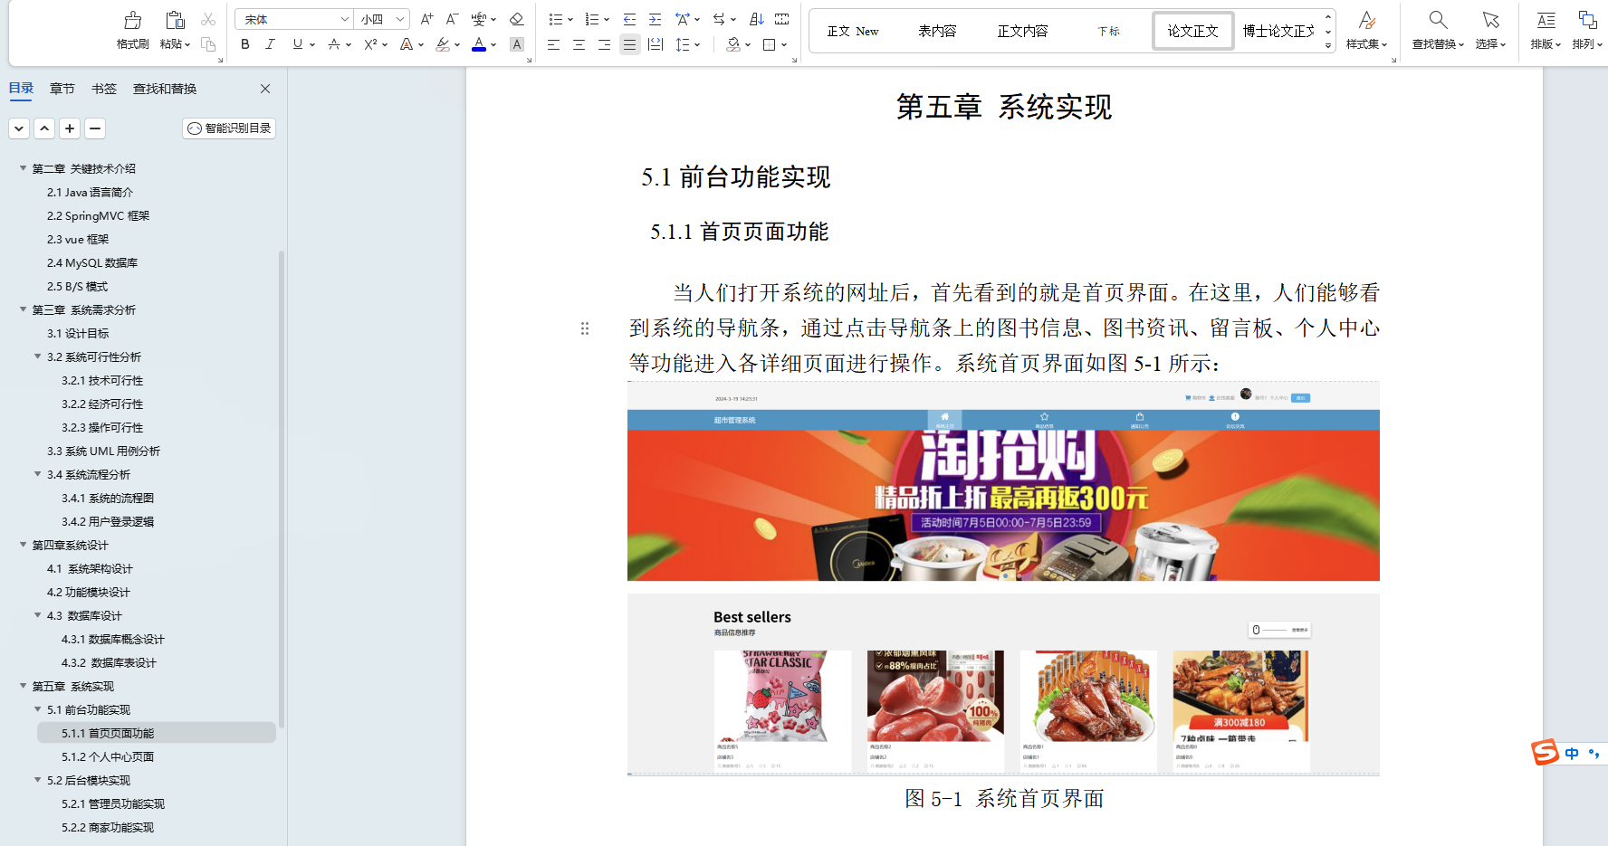1608x846 pixels.
Task: Click the borders icon
Action: tap(770, 44)
